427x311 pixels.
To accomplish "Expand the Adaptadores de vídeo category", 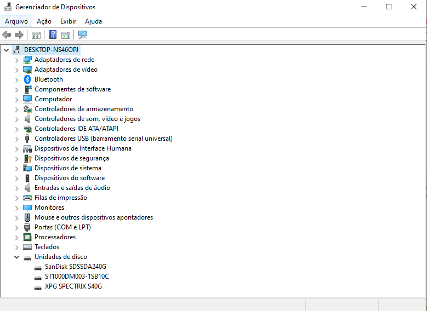I will point(16,70).
